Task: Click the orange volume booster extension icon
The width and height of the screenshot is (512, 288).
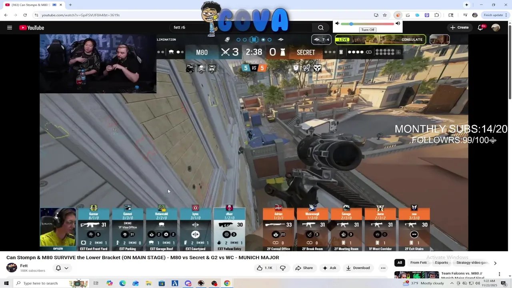Action: (x=398, y=15)
